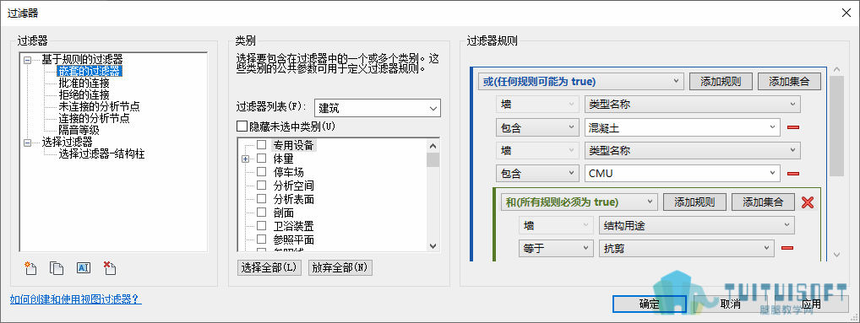Click the filter rules scrollbar down arrow
Image resolution: width=860 pixels, height=323 pixels.
(836, 255)
